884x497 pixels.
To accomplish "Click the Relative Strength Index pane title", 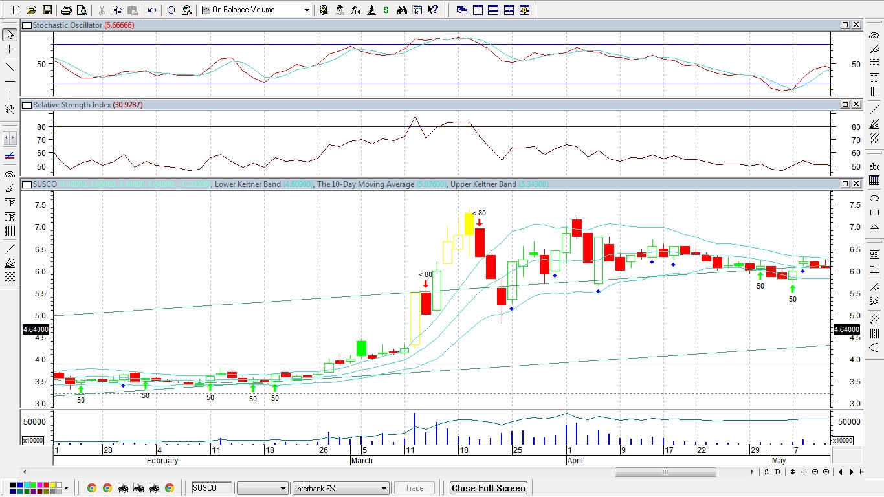I will pyautogui.click(x=72, y=104).
